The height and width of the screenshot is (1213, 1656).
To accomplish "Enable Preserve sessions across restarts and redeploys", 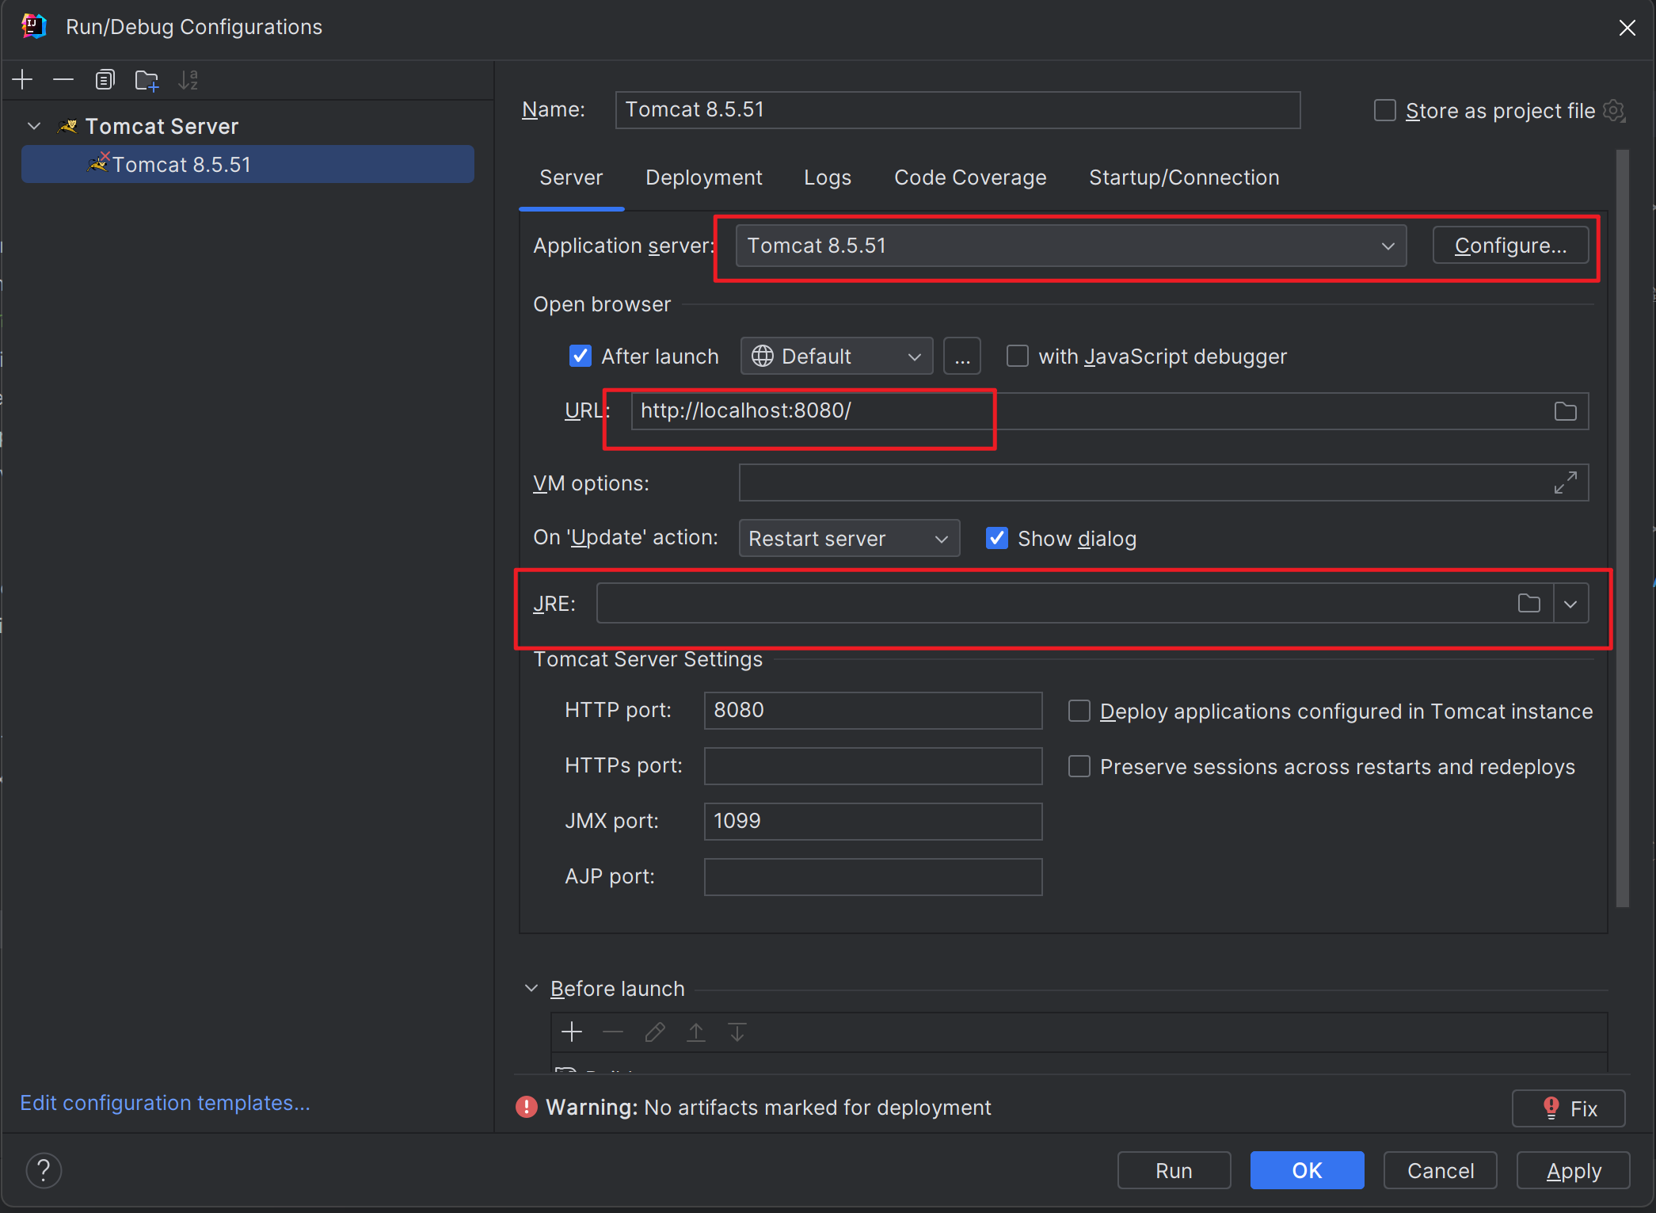I will click(x=1079, y=766).
